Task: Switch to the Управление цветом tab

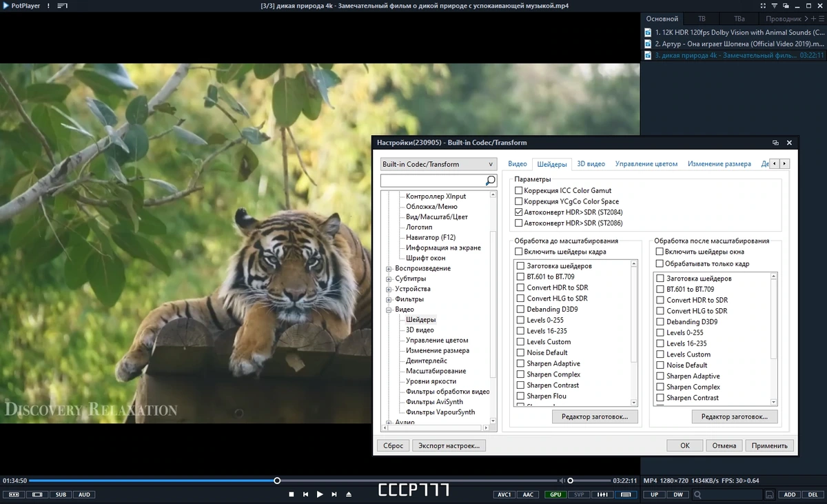Action: tap(646, 164)
